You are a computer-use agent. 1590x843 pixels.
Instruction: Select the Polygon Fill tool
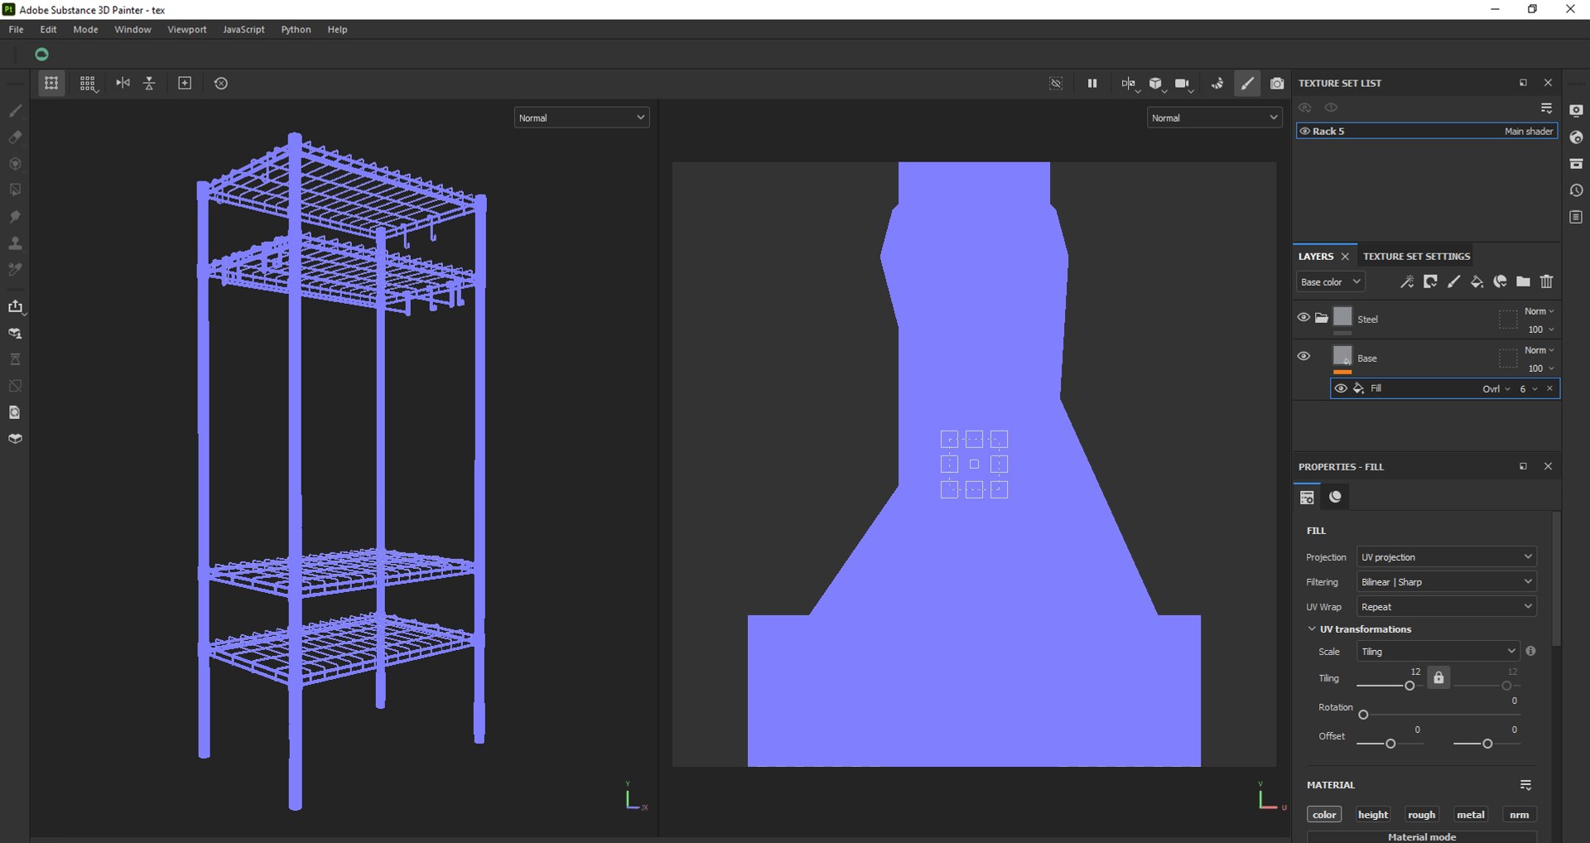(15, 190)
